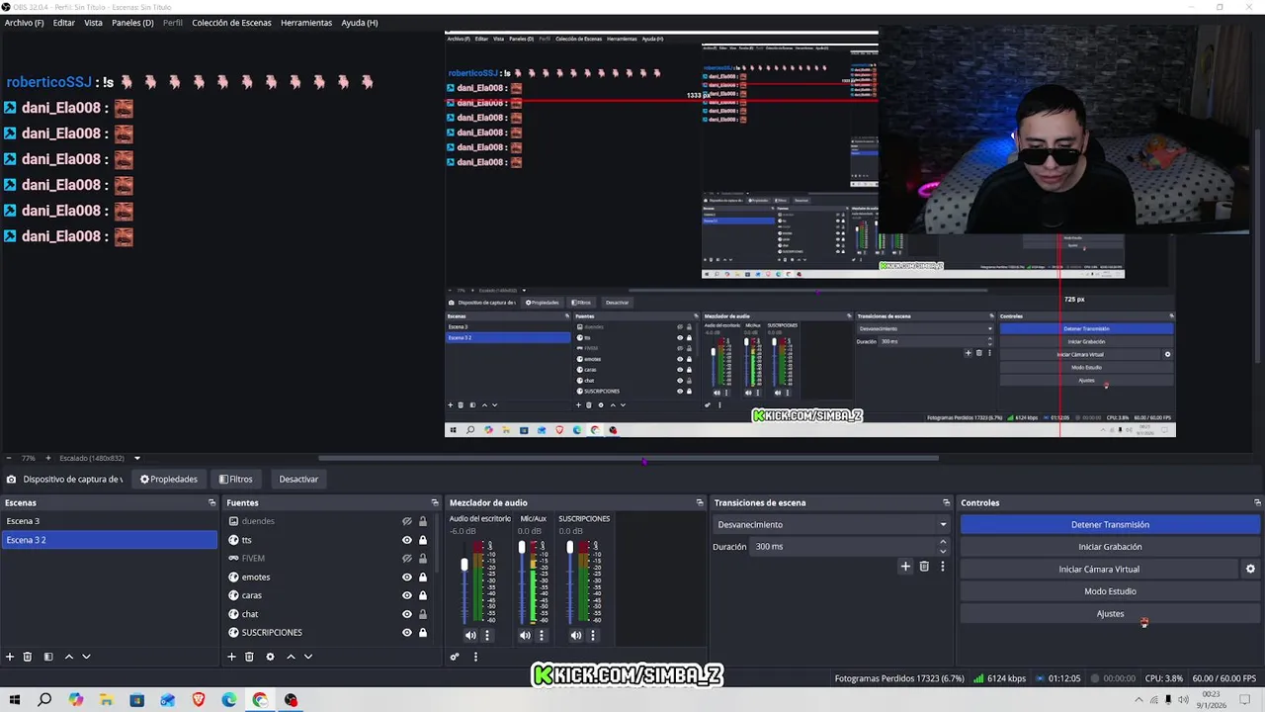Click Iniciar Grabación button
This screenshot has width=1265, height=712.
(x=1110, y=547)
